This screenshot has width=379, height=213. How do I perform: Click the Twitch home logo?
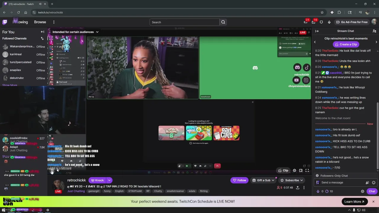pyautogui.click(x=5, y=22)
